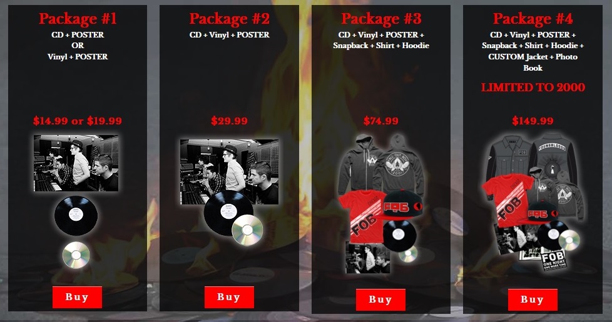Screen dimensions: 612x322
Task: Click the $149.99 price in Package #4
Action: pos(533,121)
